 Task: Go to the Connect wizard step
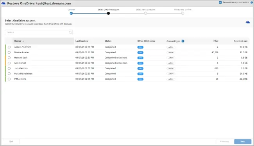(71, 13)
